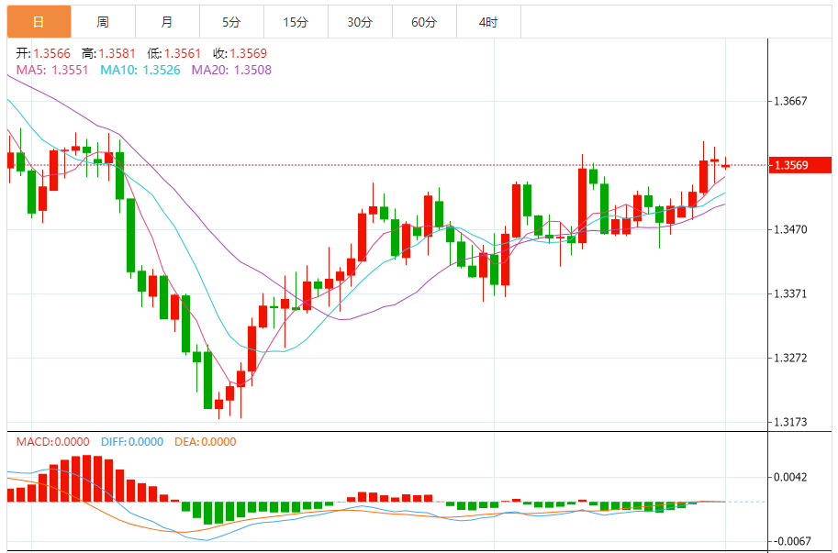Click the 1.3371 price axis label
The image size is (838, 553).
[790, 293]
